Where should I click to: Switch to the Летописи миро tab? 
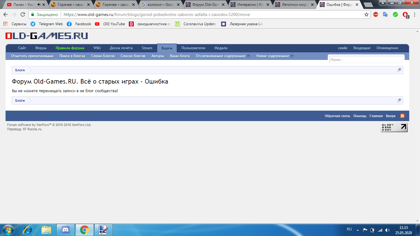coord(295,5)
